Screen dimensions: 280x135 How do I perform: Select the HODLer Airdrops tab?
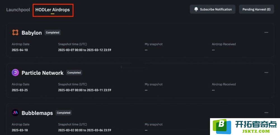[x=53, y=10]
